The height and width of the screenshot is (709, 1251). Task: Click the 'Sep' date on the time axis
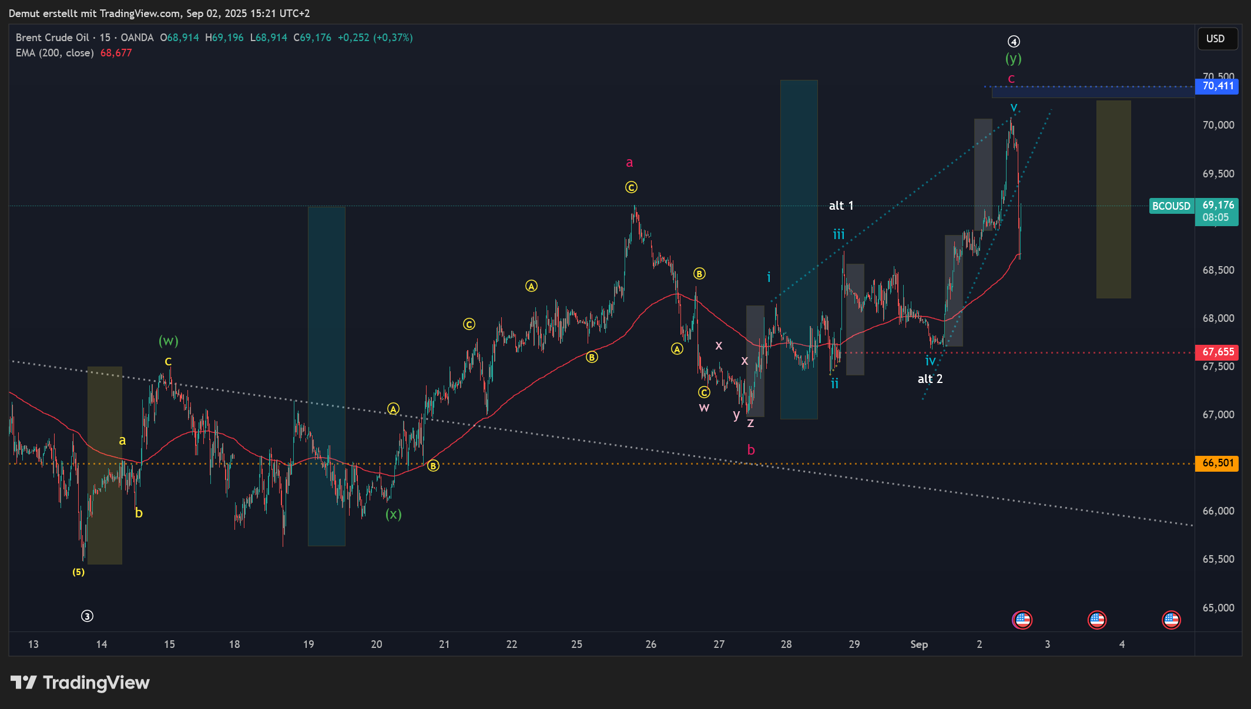coord(919,644)
